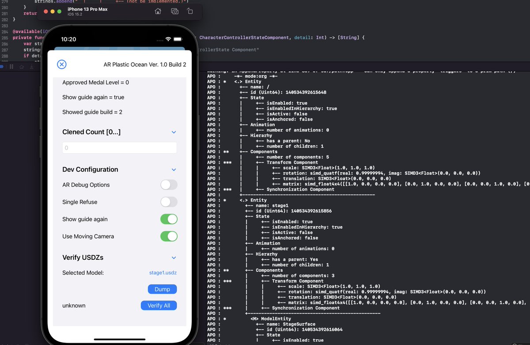Click the red close button of Simulator window
The image size is (530, 345).
pos(45,11)
